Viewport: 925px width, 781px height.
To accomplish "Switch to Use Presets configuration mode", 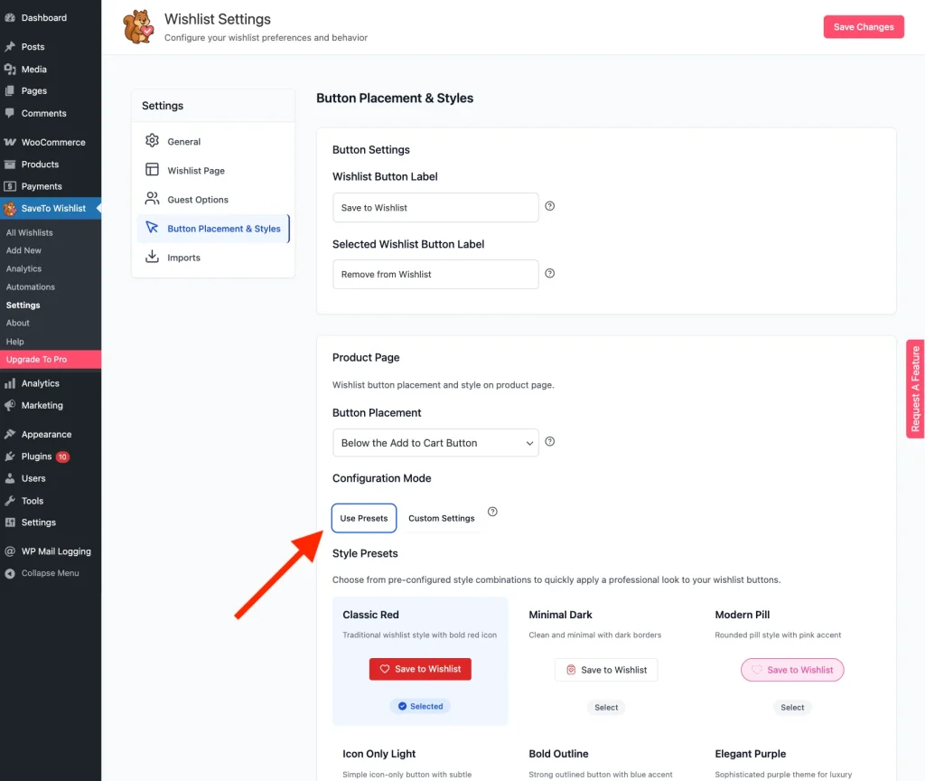I will 364,518.
